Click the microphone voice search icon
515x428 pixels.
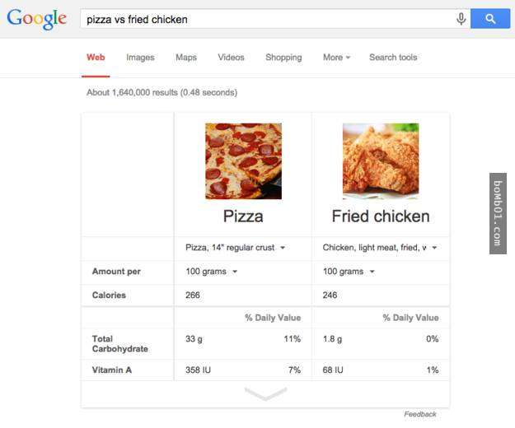click(461, 19)
